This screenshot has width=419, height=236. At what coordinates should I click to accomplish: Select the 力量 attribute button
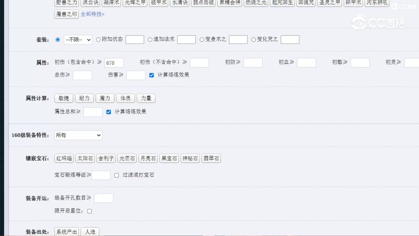click(146, 98)
